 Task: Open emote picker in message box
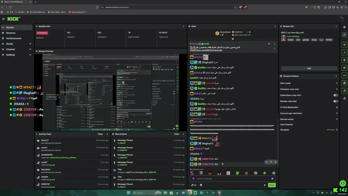click(x=272, y=179)
